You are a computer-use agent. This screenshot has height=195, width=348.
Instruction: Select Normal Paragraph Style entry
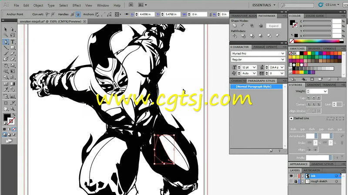click(256, 87)
